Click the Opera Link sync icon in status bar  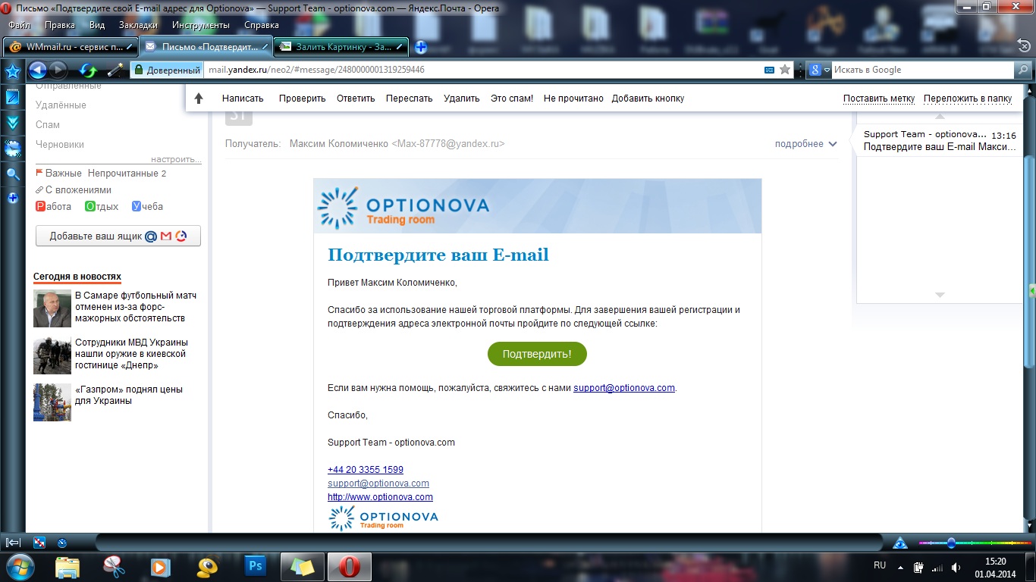click(x=39, y=543)
